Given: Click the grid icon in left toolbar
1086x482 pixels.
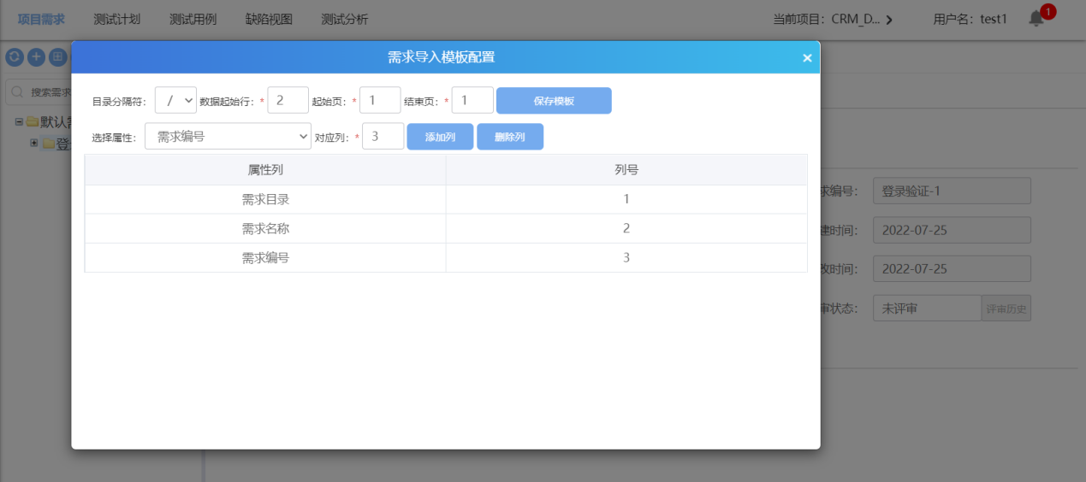Looking at the screenshot, I should click(x=57, y=57).
